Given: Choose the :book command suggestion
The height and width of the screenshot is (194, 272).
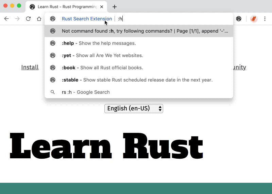Looking at the screenshot, I should click(139, 68).
